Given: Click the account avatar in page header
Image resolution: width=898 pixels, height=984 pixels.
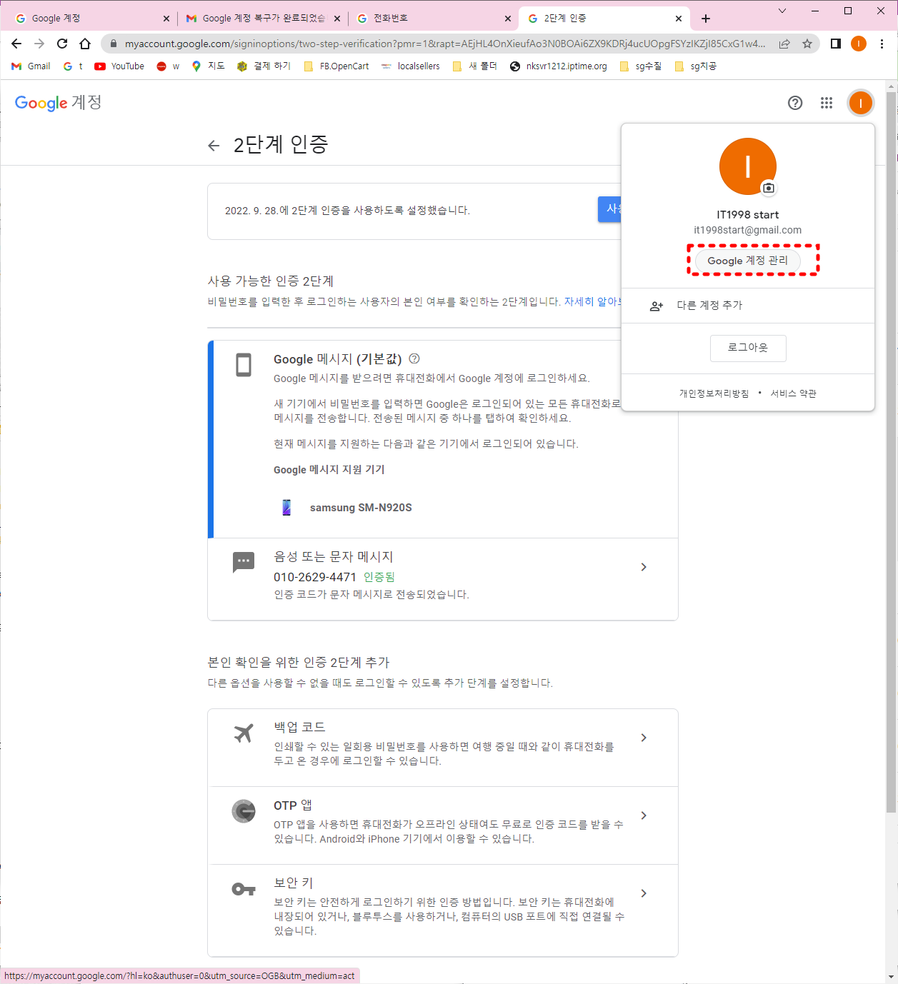Looking at the screenshot, I should point(861,103).
